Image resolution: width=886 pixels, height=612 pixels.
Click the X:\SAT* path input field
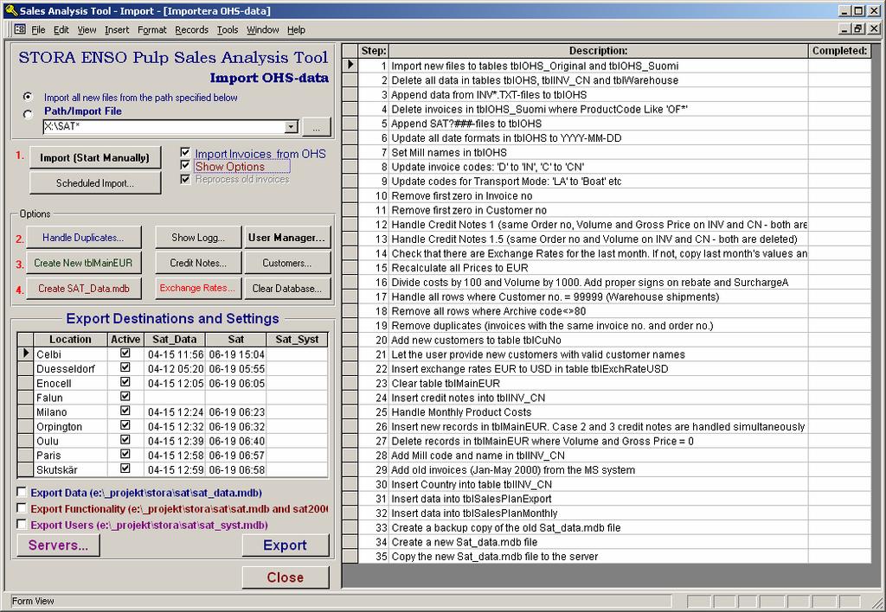[164, 126]
